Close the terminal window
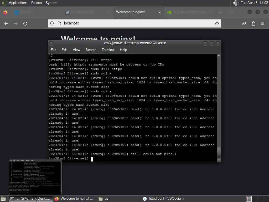269x202 pixels. coord(218,43)
